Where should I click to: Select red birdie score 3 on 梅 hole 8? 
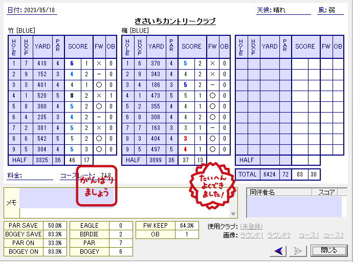tap(185, 139)
